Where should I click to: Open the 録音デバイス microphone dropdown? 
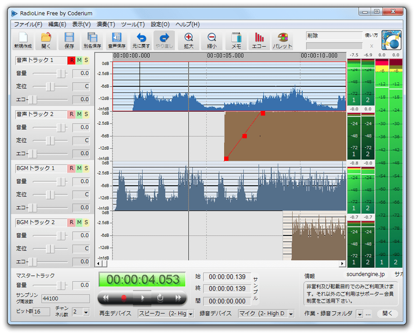291,314
